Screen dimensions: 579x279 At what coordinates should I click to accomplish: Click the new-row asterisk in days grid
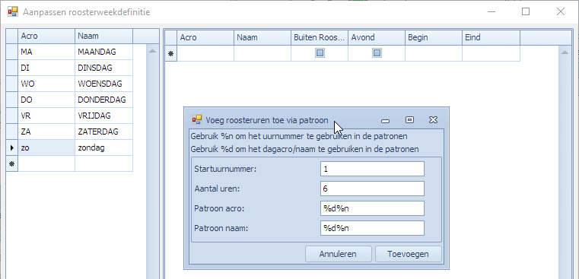[x=12, y=164]
